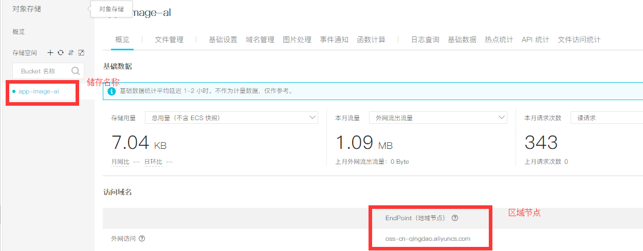Screen dimensions: 643x251
Task: Click the 上月外网流出流量：0 Byte text
Action: (372, 162)
